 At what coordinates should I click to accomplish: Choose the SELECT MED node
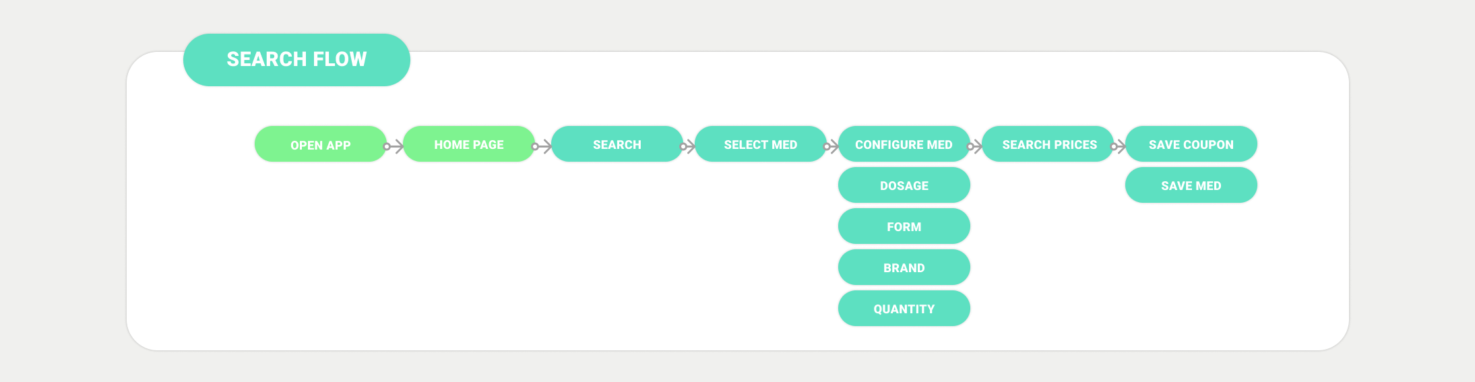[x=761, y=144]
